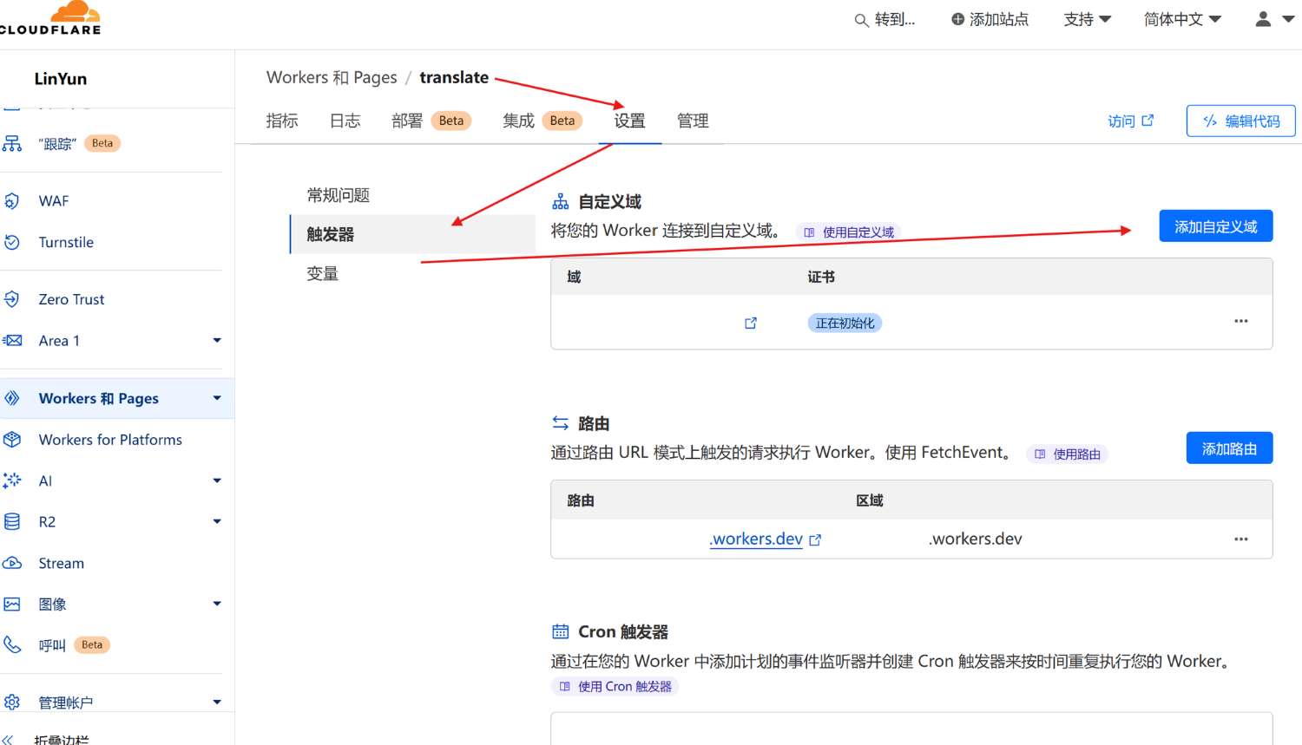Switch to the 部署 Beta tab
This screenshot has height=745, width=1302.
pos(431,121)
